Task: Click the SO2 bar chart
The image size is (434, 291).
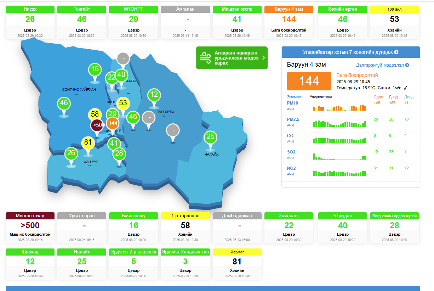Action: (x=339, y=156)
